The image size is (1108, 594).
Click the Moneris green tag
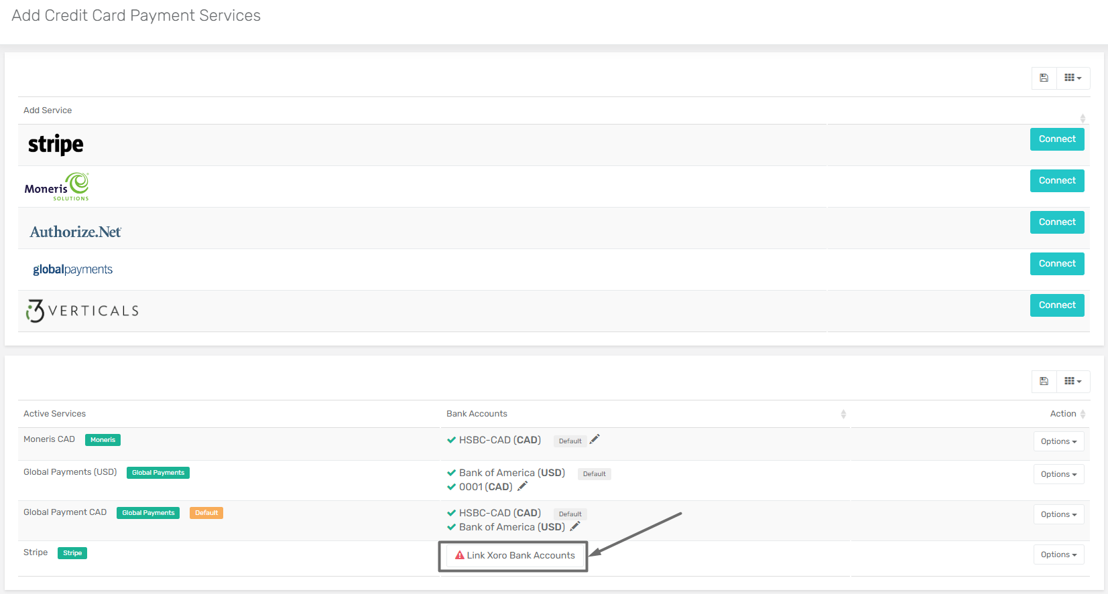[x=103, y=440]
